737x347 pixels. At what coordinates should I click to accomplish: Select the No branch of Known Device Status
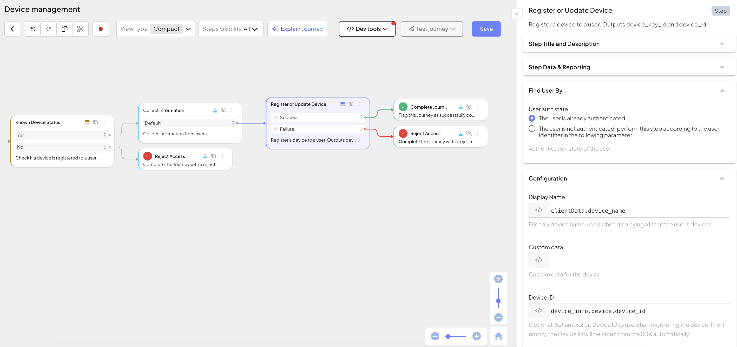click(x=62, y=147)
